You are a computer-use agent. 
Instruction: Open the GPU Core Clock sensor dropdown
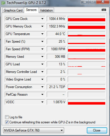(42, 19)
